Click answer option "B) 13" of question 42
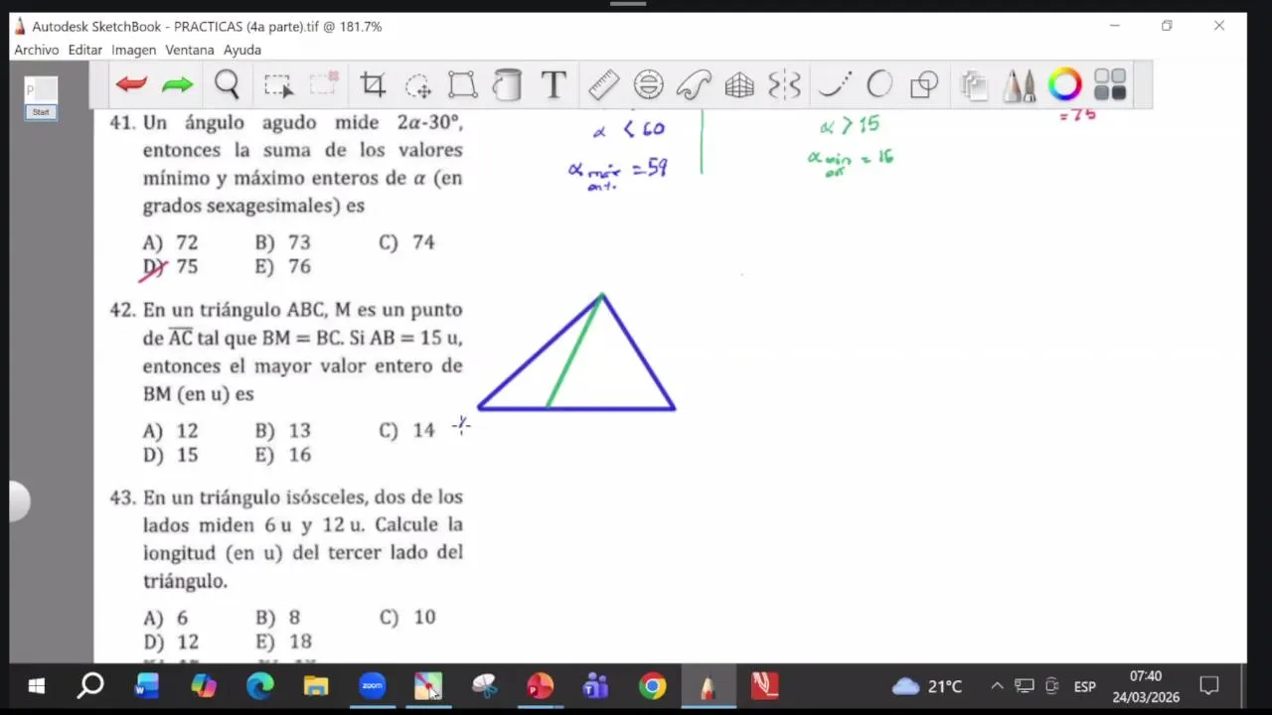The height and width of the screenshot is (715, 1272). (283, 430)
